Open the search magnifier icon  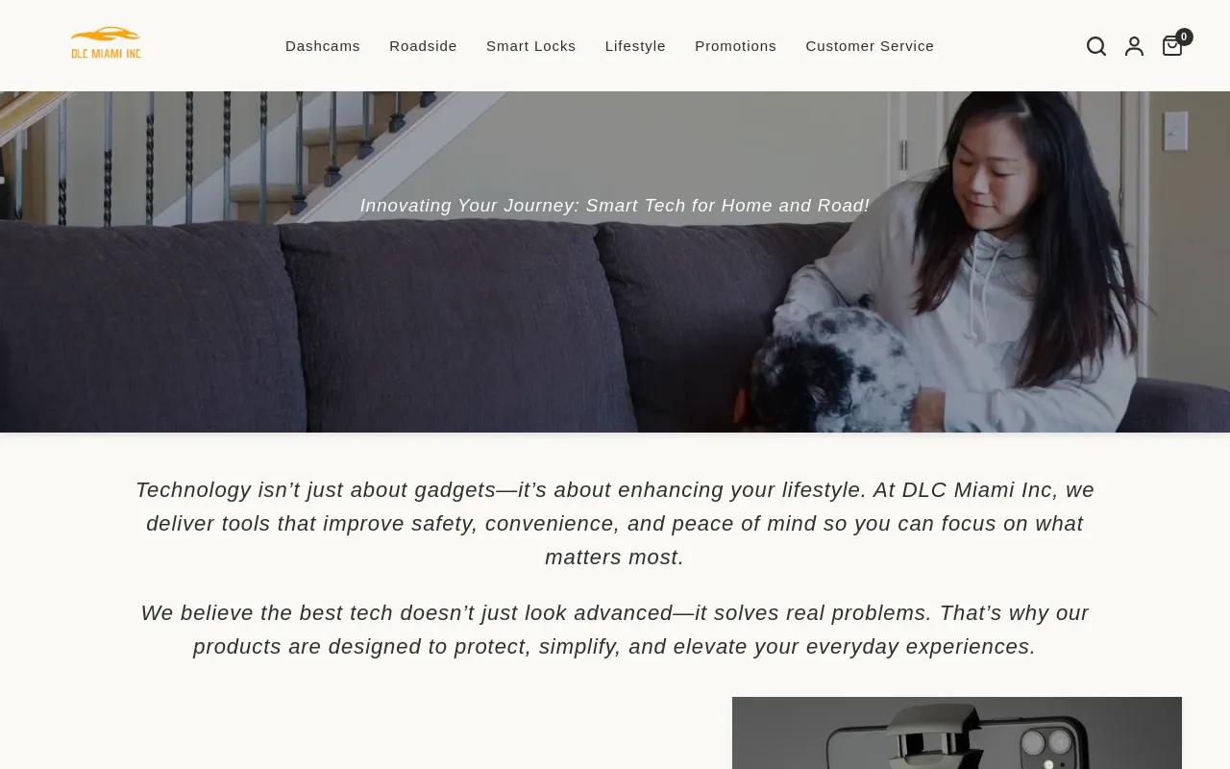point(1096,46)
